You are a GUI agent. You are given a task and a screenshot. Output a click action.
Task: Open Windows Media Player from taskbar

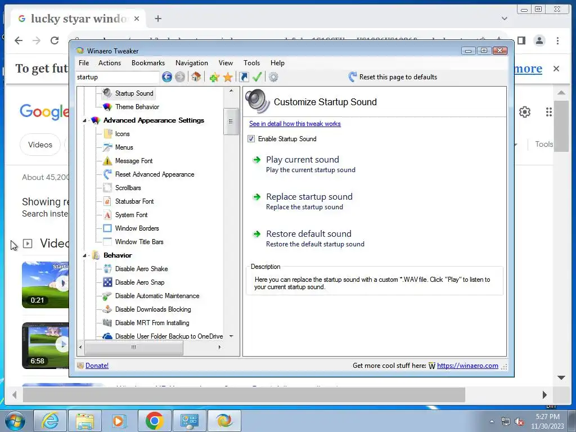[118, 421]
